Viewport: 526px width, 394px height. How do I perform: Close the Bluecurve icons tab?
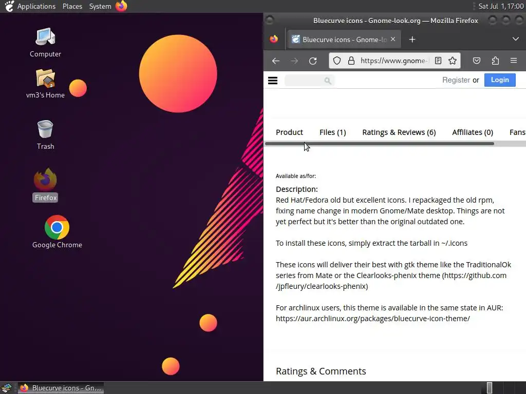[x=393, y=39]
